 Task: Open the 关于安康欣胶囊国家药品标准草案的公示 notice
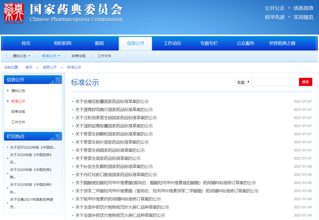coord(112,102)
